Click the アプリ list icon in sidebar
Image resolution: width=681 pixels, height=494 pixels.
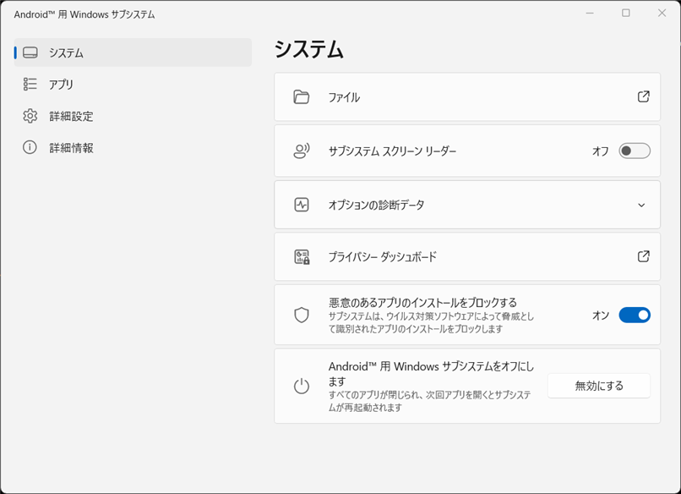(30, 84)
